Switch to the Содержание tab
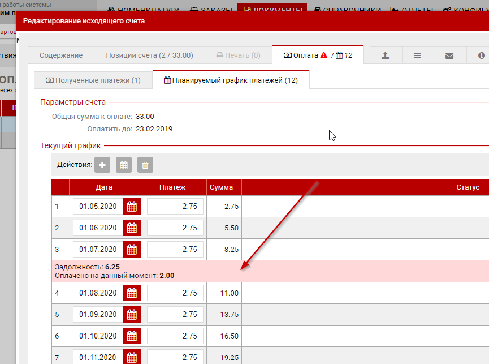Viewport: 489px width, 364px height. click(61, 55)
